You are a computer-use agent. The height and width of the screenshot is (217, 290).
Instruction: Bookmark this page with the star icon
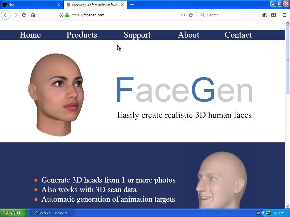191,15
